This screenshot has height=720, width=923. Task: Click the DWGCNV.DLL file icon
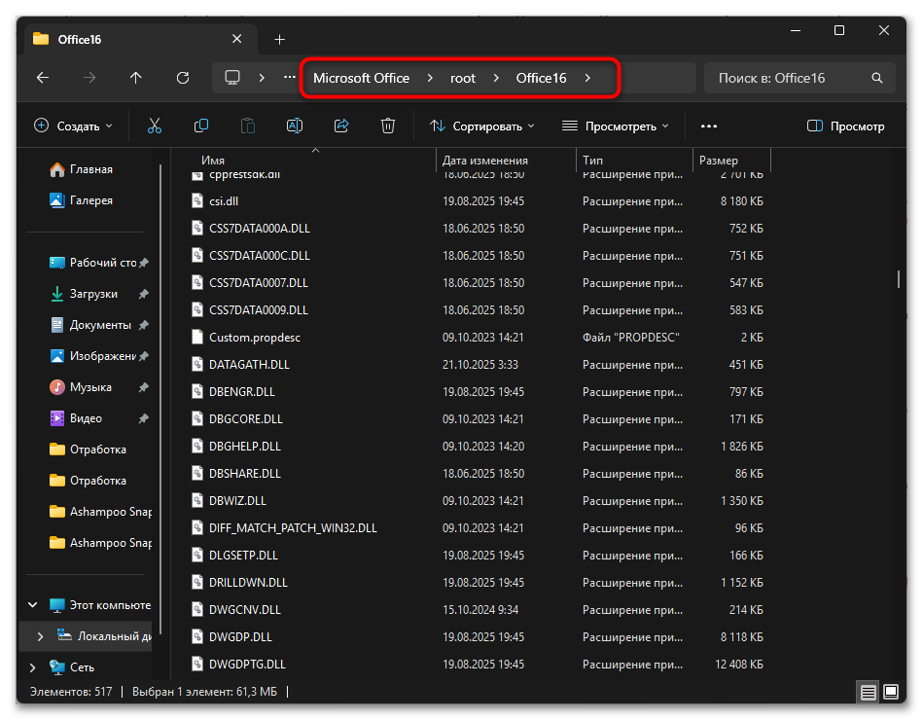(x=197, y=609)
